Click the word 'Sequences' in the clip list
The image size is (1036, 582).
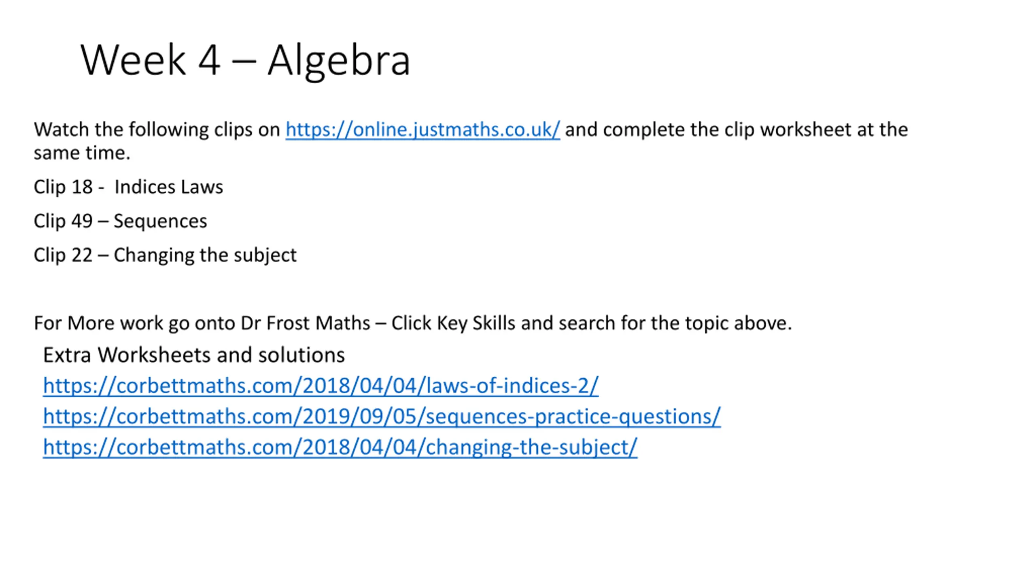160,221
